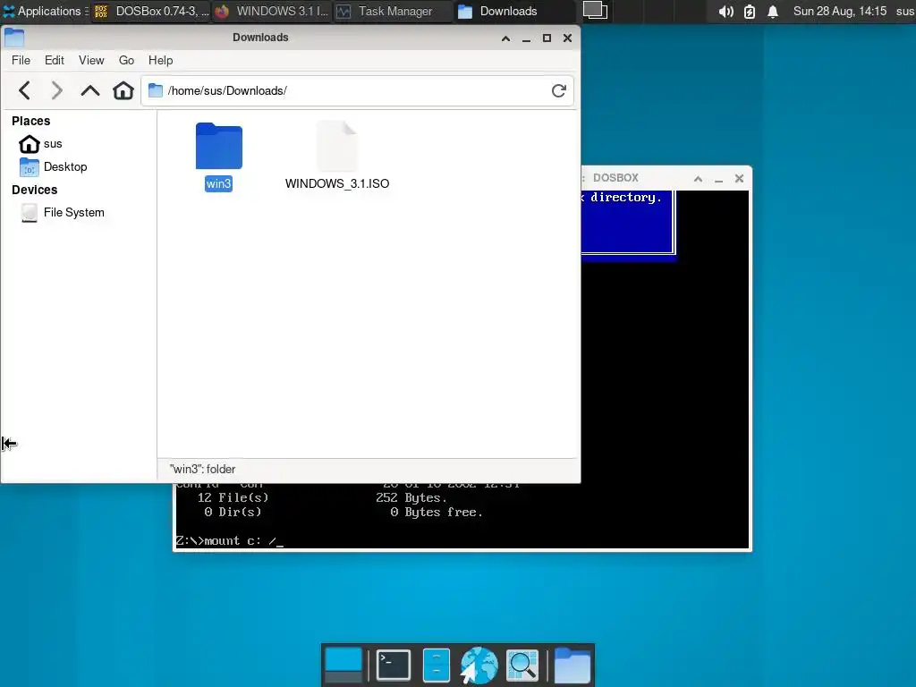Shade the DOSBOX window with up-arrow button
The height and width of the screenshot is (687, 916).
(x=698, y=179)
